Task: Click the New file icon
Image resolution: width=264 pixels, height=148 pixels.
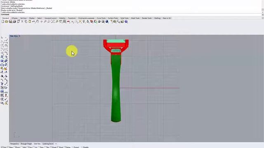Action: click(x=3, y=21)
